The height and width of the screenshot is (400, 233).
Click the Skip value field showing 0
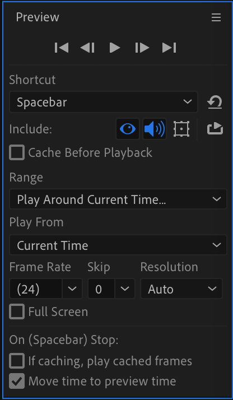tap(101, 289)
